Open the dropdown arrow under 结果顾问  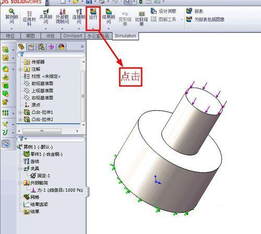(109, 29)
